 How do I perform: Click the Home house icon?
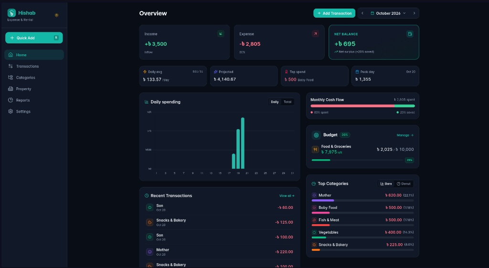point(11,55)
